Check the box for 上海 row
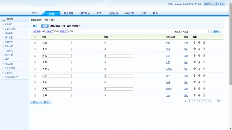Image resolution: width=232 pixels, height=130 pixels. pyautogui.click(x=35, y=95)
